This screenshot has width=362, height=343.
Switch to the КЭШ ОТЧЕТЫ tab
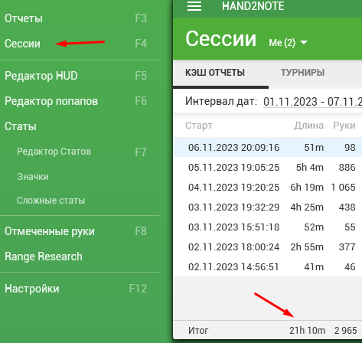click(215, 73)
